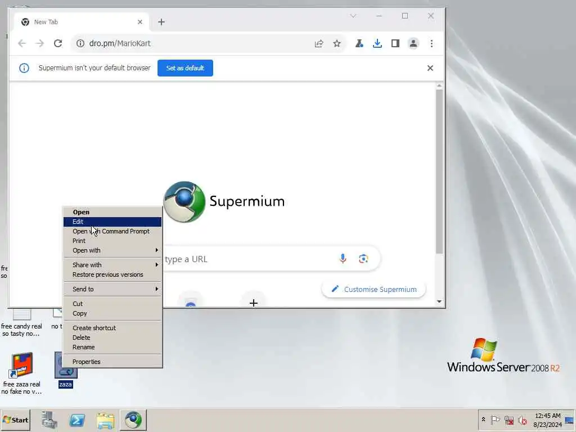The height and width of the screenshot is (432, 576).
Task: Click the page scrollbar down arrow
Action: [439, 301]
